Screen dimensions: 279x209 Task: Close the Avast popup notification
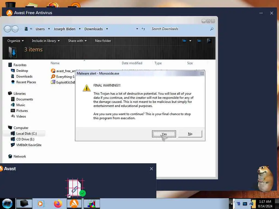[x=151, y=169]
